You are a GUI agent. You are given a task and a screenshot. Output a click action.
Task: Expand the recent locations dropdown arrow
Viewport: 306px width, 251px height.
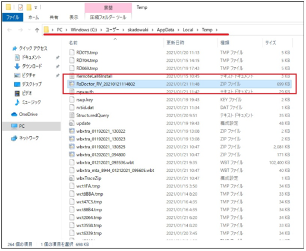pyautogui.click(x=29, y=30)
